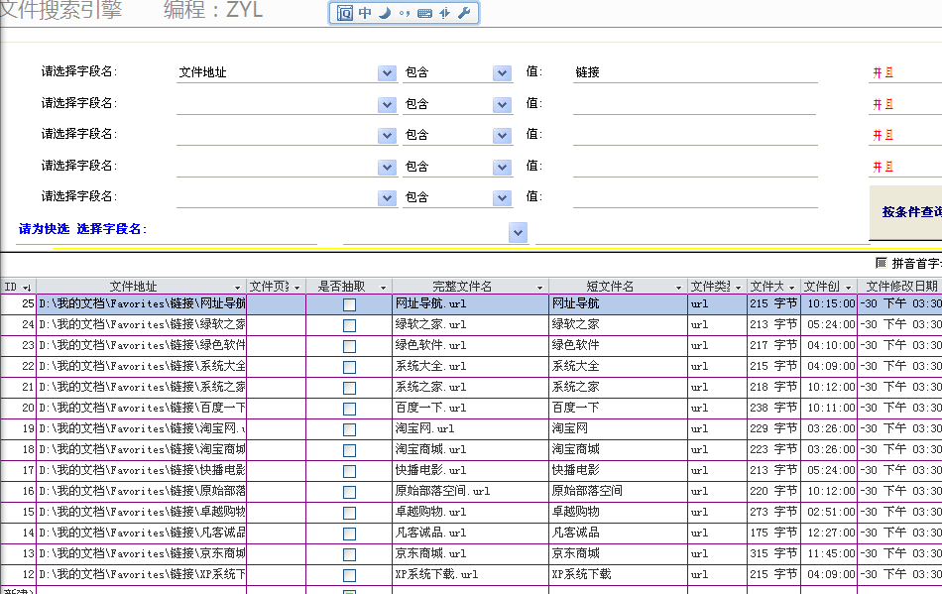
Task: Check 是否抽取 box for 快播电影.url row
Action: click(x=349, y=471)
